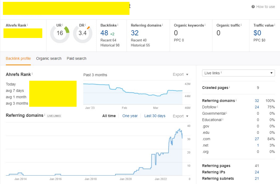
Task: Click info icon beside Organic traffic
Action: coord(241,25)
